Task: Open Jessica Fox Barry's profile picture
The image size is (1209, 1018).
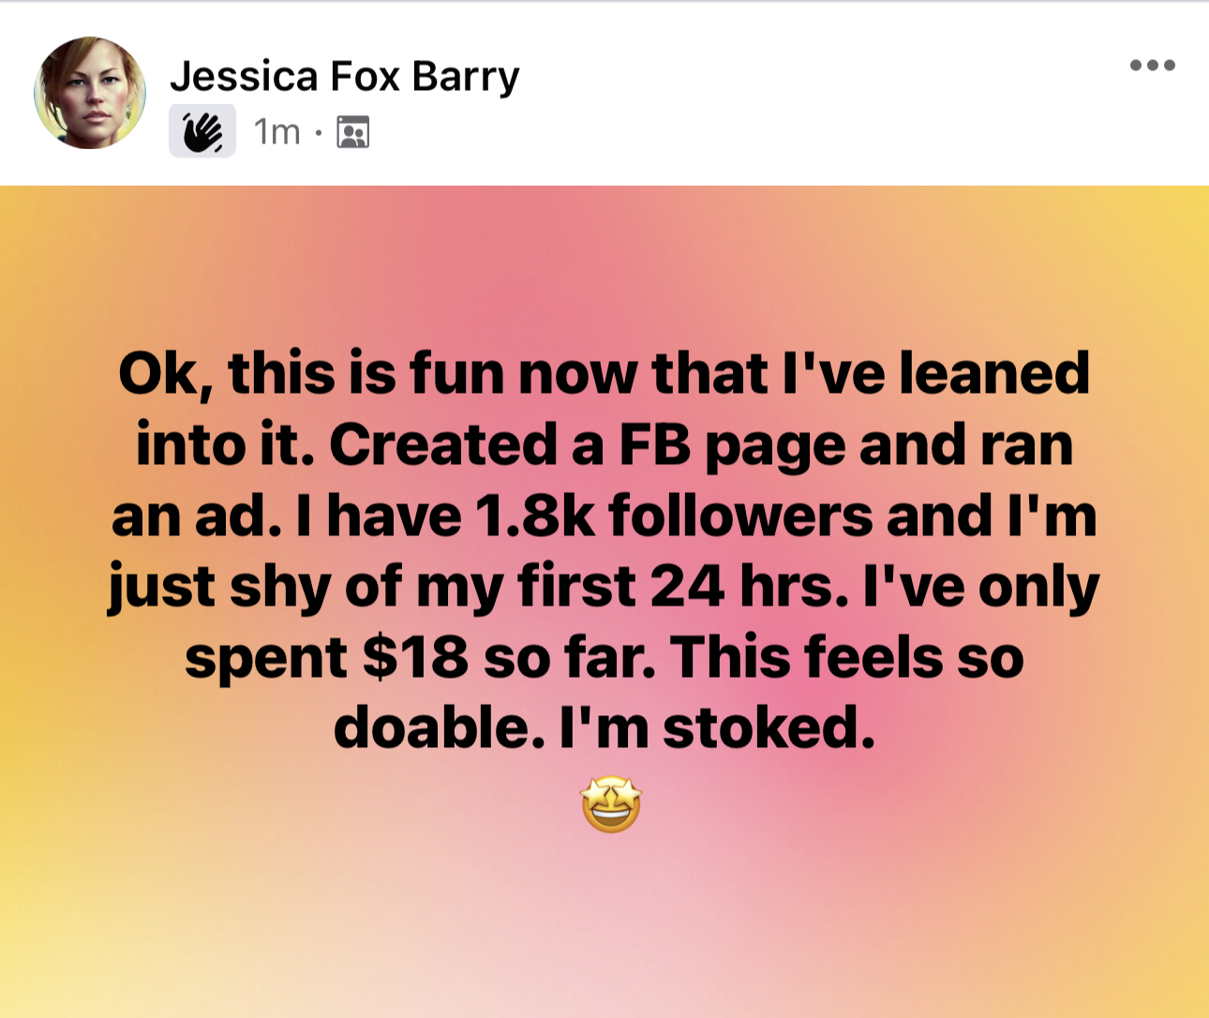Action: [x=90, y=93]
